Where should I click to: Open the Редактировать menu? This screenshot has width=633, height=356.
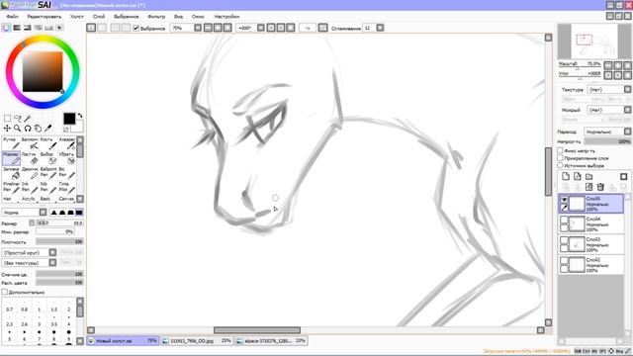pos(44,17)
